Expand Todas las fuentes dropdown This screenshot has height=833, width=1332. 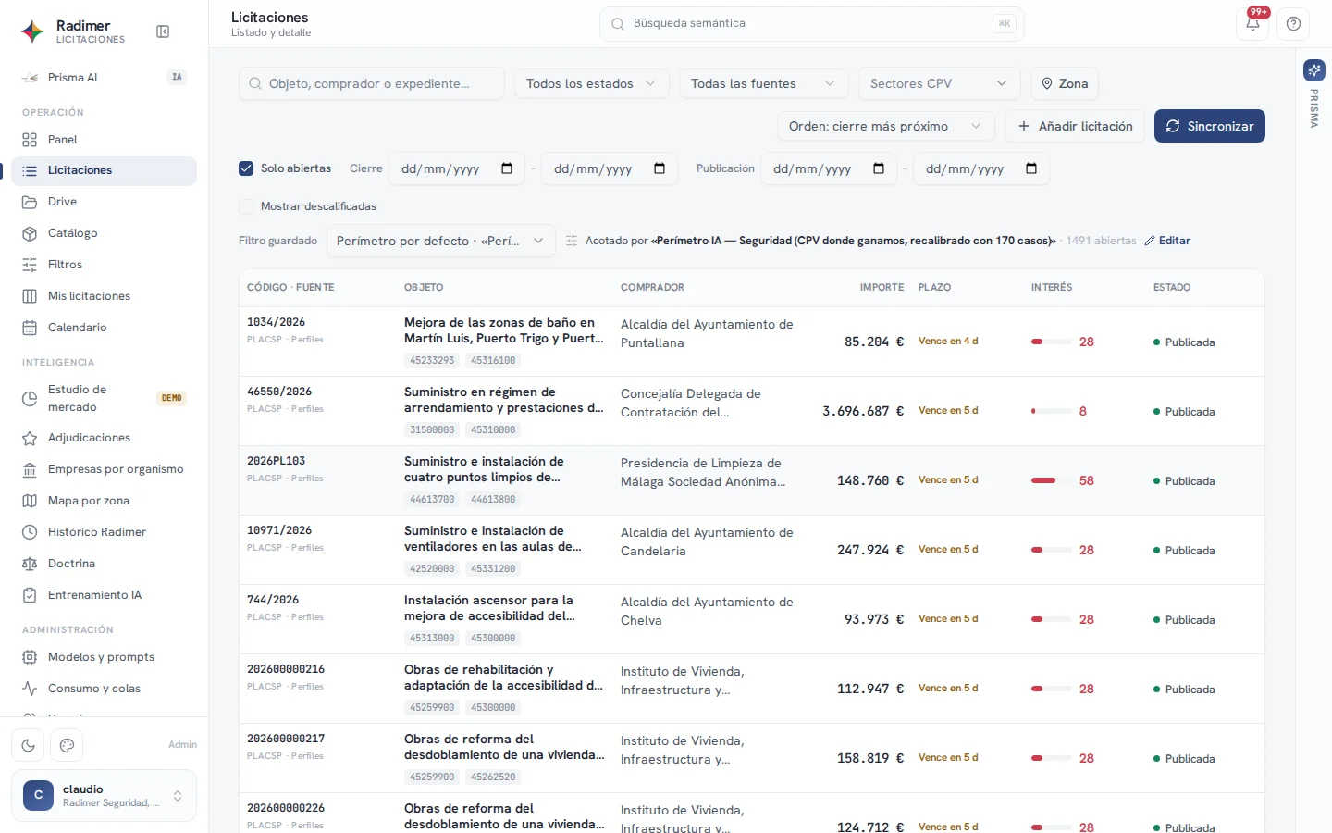(763, 83)
